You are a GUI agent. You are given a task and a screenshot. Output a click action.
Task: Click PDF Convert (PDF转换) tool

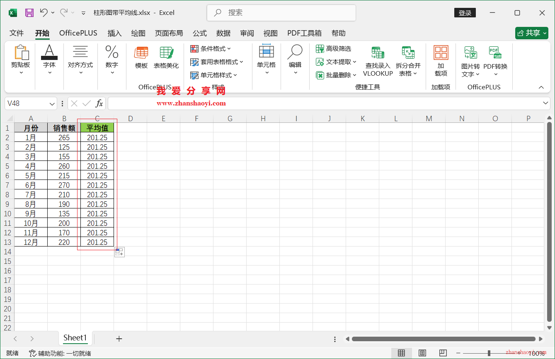point(495,62)
